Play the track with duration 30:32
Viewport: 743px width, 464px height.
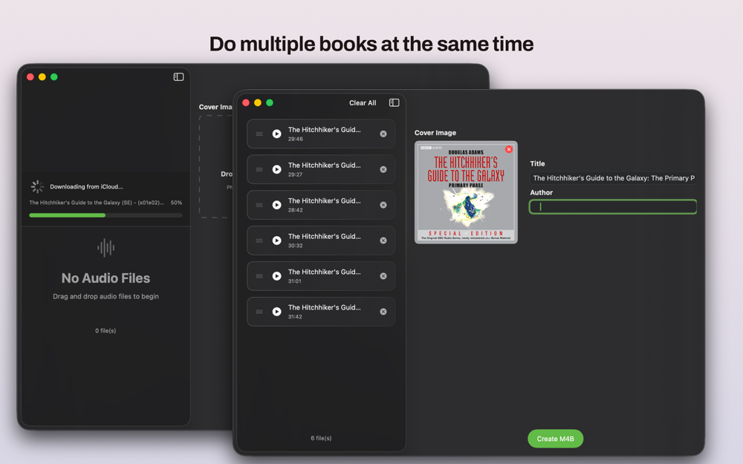[x=276, y=241]
